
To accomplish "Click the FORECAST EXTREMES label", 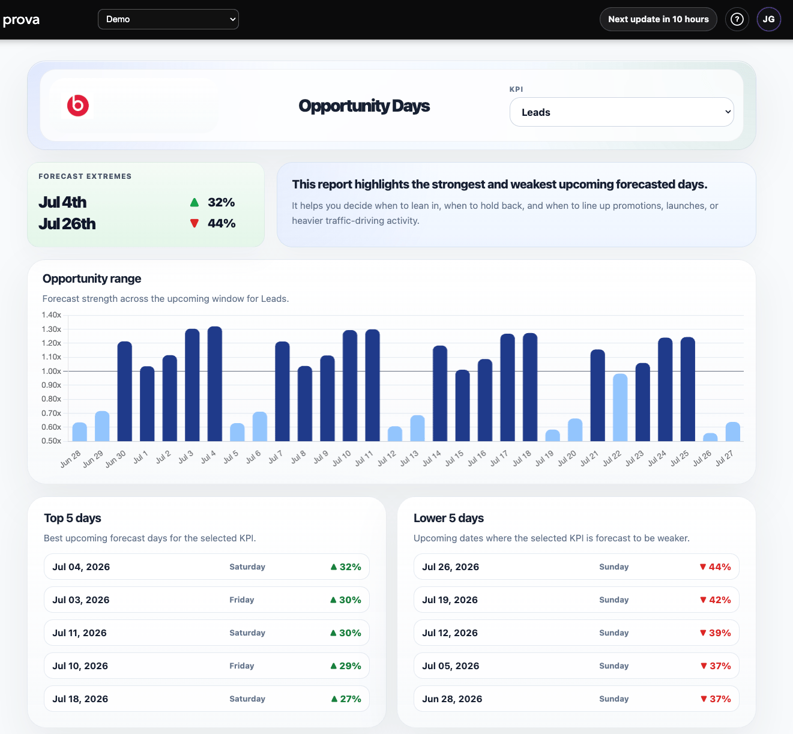I will tap(85, 176).
